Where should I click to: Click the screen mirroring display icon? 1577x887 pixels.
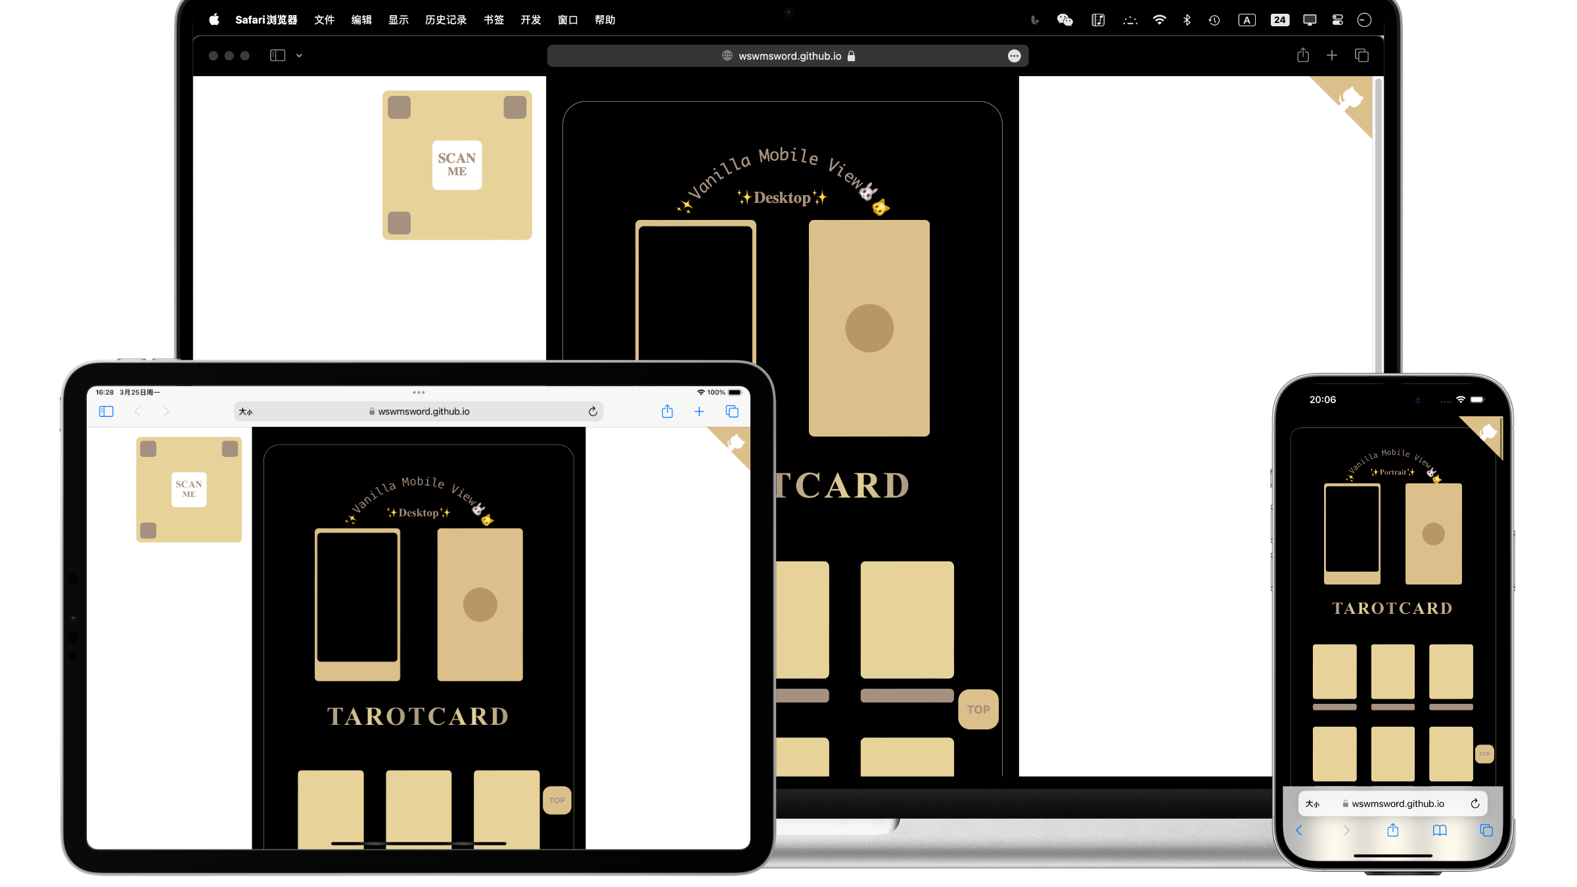pyautogui.click(x=1310, y=20)
